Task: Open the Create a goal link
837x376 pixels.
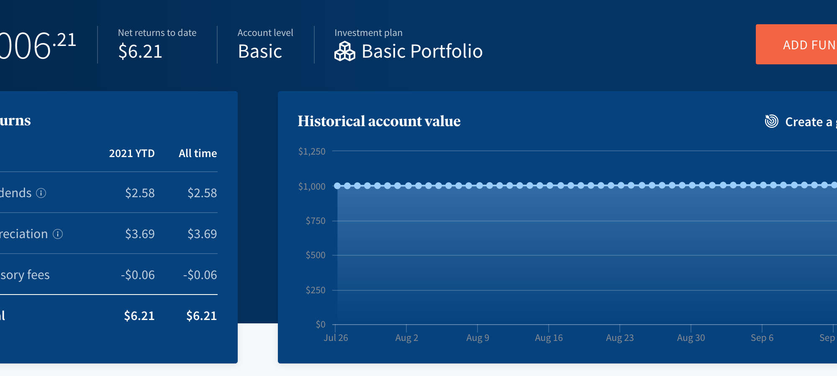Action: tap(810, 122)
